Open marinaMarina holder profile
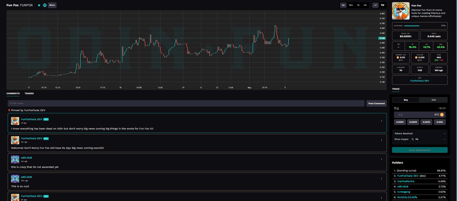The image size is (457, 201). pyautogui.click(x=406, y=181)
